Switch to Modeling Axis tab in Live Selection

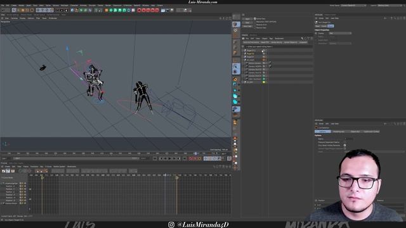339,131
